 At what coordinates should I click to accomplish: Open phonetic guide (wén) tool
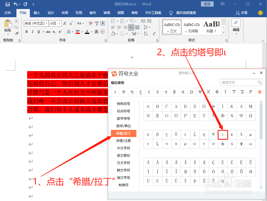coord(97,23)
